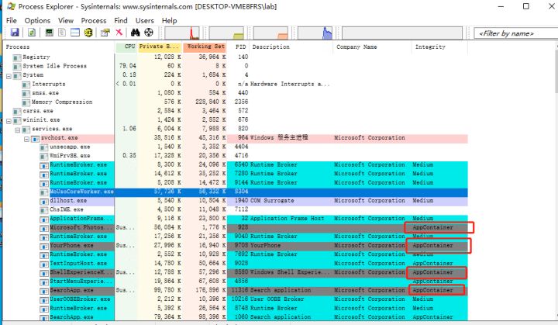558x325 pixels.
Task: Sort by the Private Bytes column header
Action: coord(160,47)
